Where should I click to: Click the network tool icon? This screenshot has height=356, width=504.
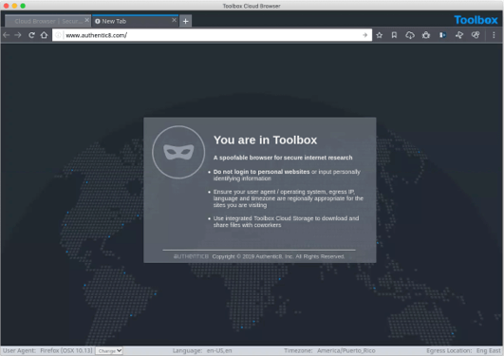pos(459,35)
